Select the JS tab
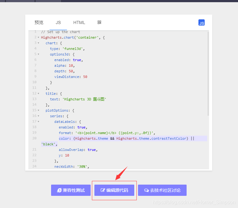The image size is (238, 208). [58, 22]
